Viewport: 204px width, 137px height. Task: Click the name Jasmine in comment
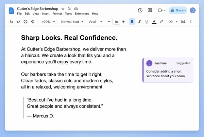[x=160, y=63]
